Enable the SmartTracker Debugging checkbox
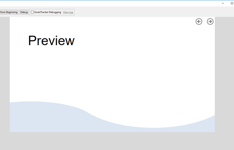 click(x=32, y=12)
